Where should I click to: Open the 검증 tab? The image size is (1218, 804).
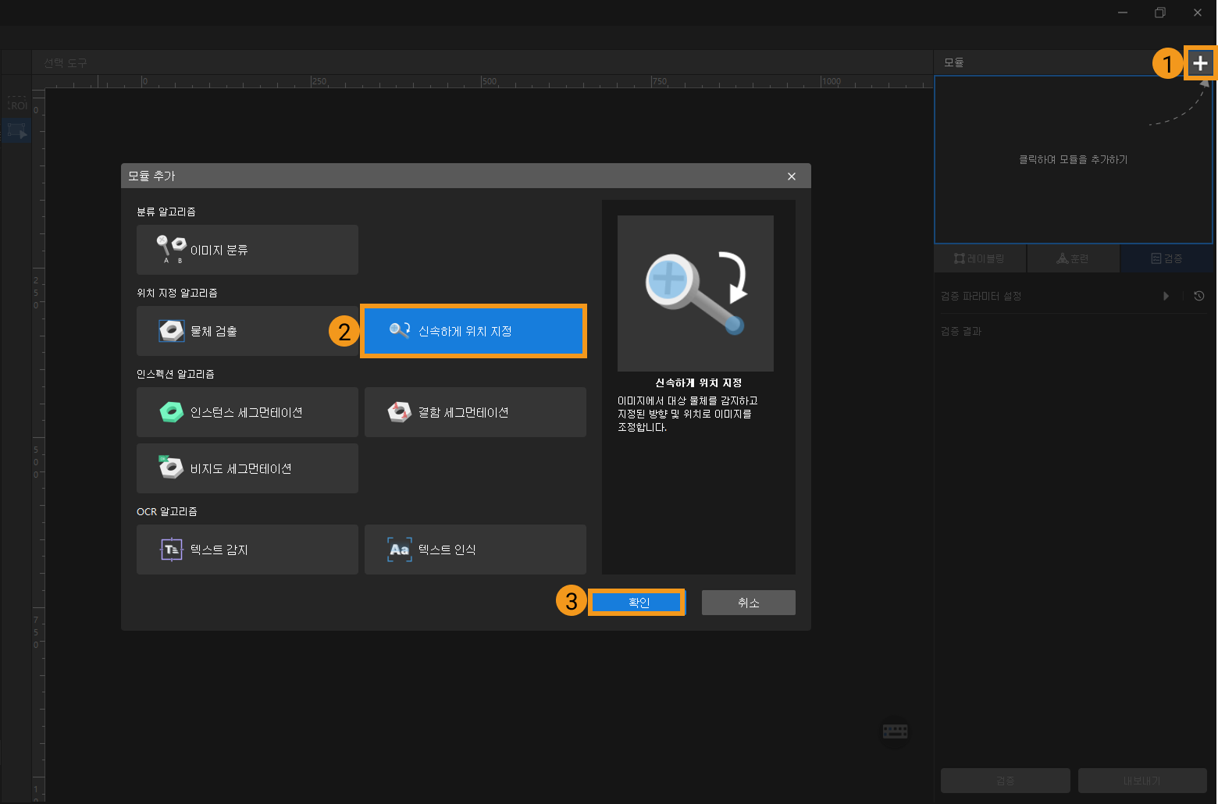pos(1166,258)
